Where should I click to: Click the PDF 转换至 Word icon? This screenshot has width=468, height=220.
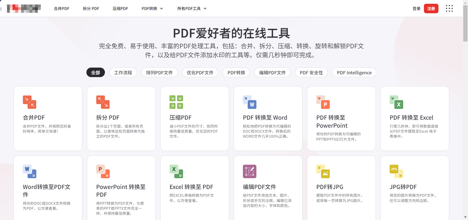(250, 102)
